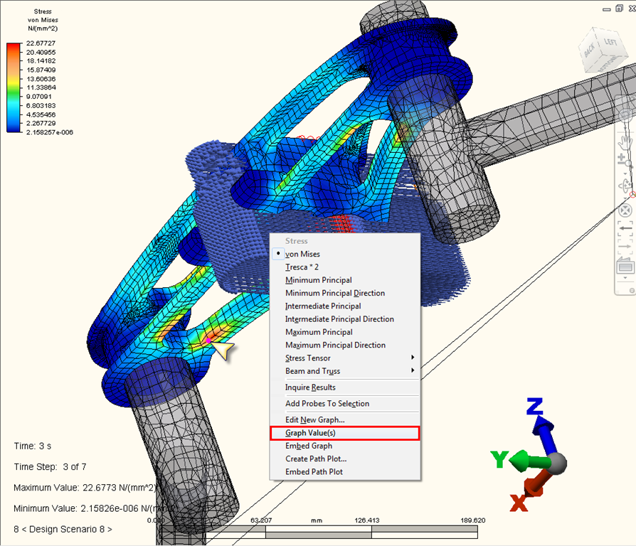Screen dimensions: 636x546
Task: Go to Previous View arrow icon
Action: click(x=625, y=228)
